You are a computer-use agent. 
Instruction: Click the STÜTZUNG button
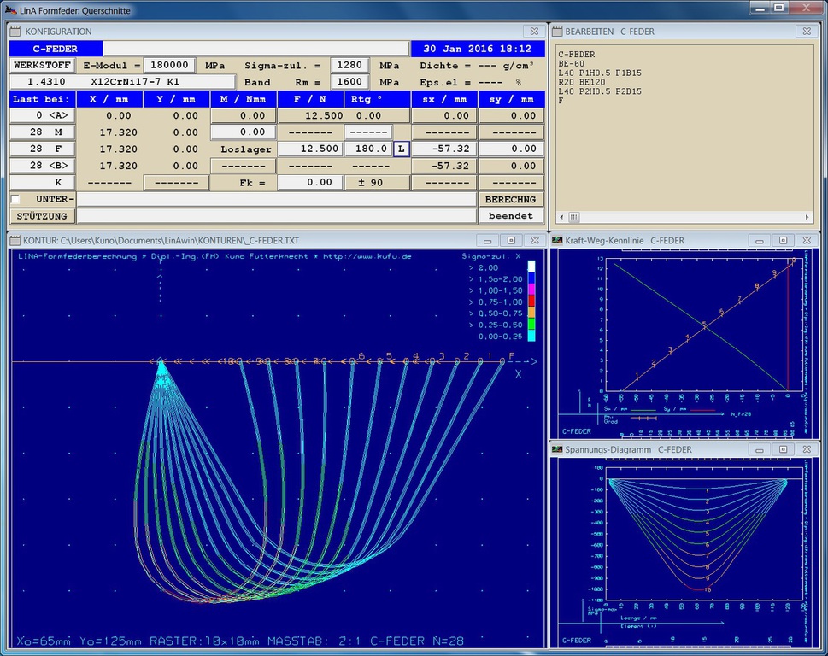(42, 216)
